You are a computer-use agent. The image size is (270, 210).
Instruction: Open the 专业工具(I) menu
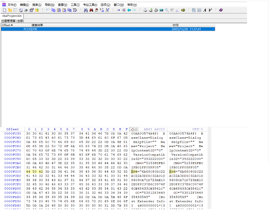90,5
